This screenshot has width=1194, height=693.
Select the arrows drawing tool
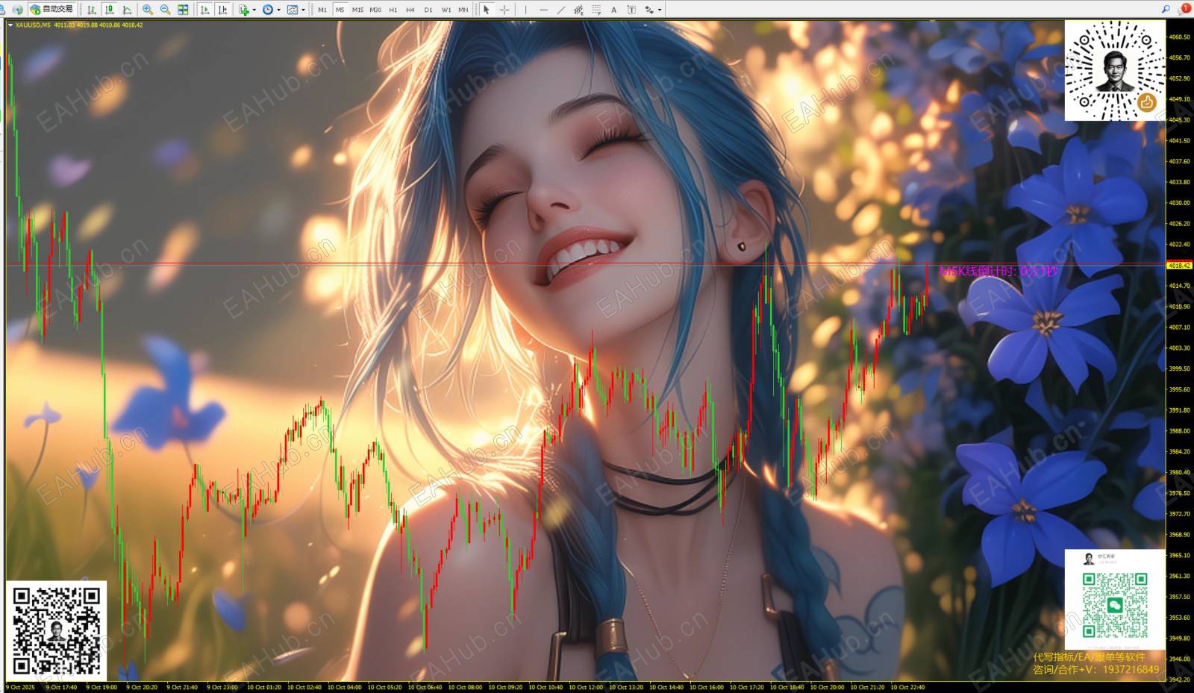(649, 10)
